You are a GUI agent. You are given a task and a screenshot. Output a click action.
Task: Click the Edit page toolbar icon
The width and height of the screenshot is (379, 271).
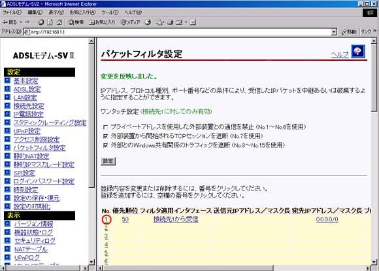pos(179,22)
